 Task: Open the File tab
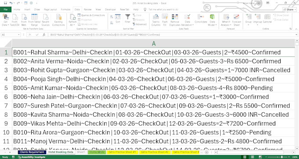[6, 9]
